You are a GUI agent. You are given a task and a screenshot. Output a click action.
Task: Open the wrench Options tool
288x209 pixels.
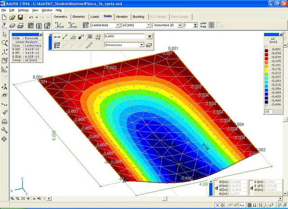click(x=4, y=130)
